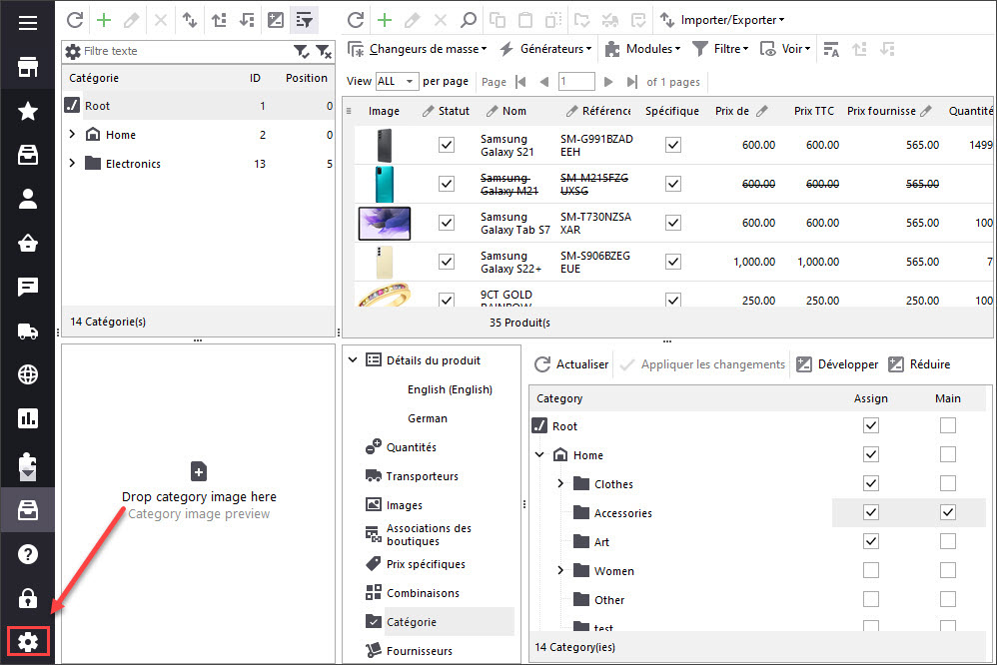
Task: Open shipping truck icon in sidebar
Action: (x=27, y=332)
